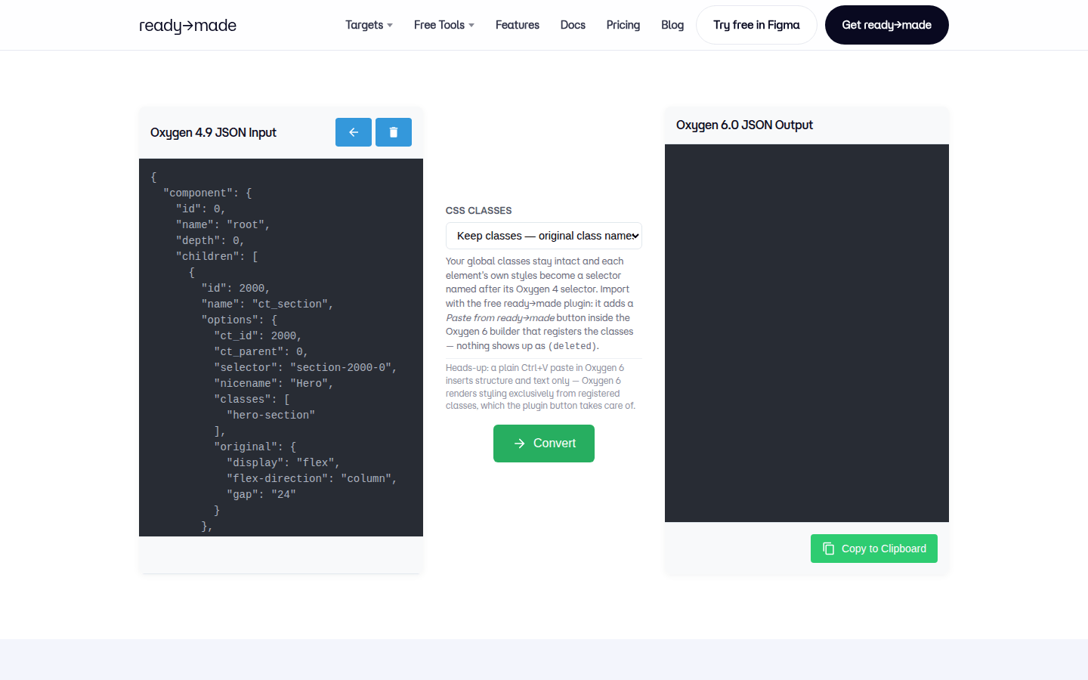This screenshot has height=680, width=1088.
Task: Click the "flex-direction": "column" line
Action: click(x=312, y=478)
